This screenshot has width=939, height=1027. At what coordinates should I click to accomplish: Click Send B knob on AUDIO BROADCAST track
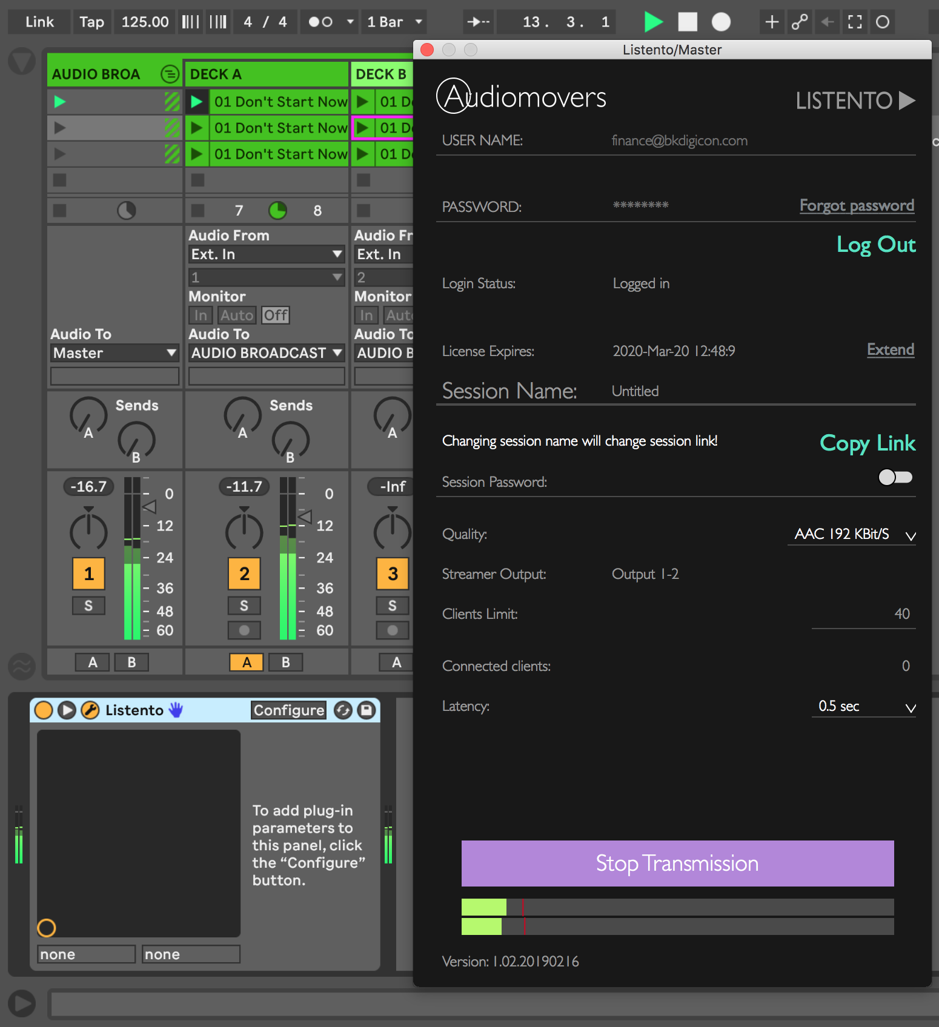(136, 440)
